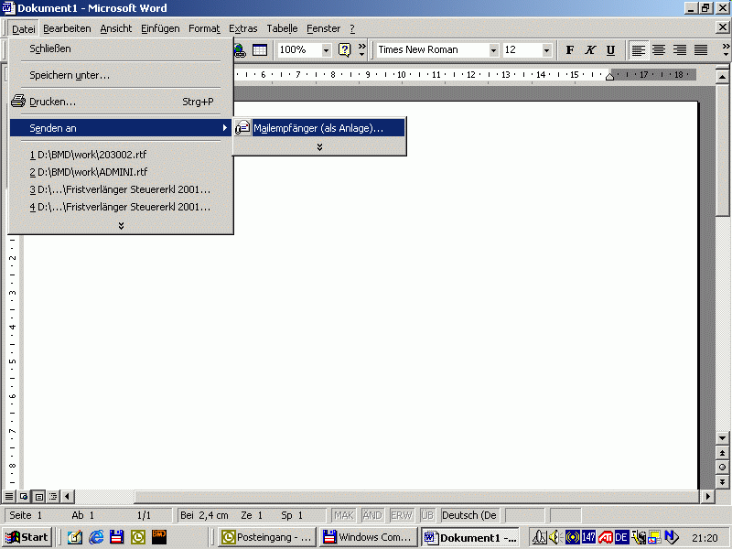Toggle underline formatting (U button)
Image resolution: width=732 pixels, height=549 pixels.
[610, 50]
